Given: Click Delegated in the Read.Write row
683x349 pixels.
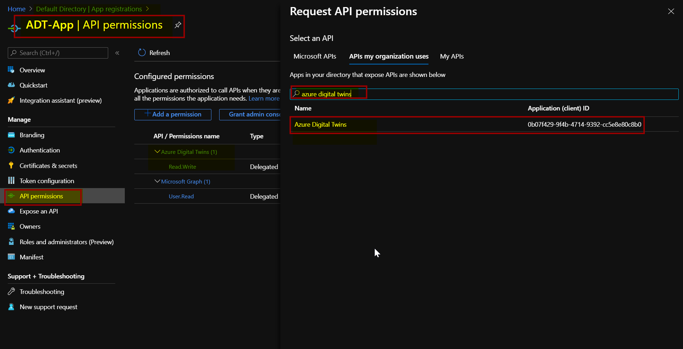Looking at the screenshot, I should [264, 167].
